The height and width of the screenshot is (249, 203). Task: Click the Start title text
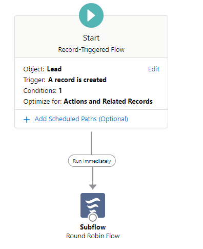coord(91,38)
